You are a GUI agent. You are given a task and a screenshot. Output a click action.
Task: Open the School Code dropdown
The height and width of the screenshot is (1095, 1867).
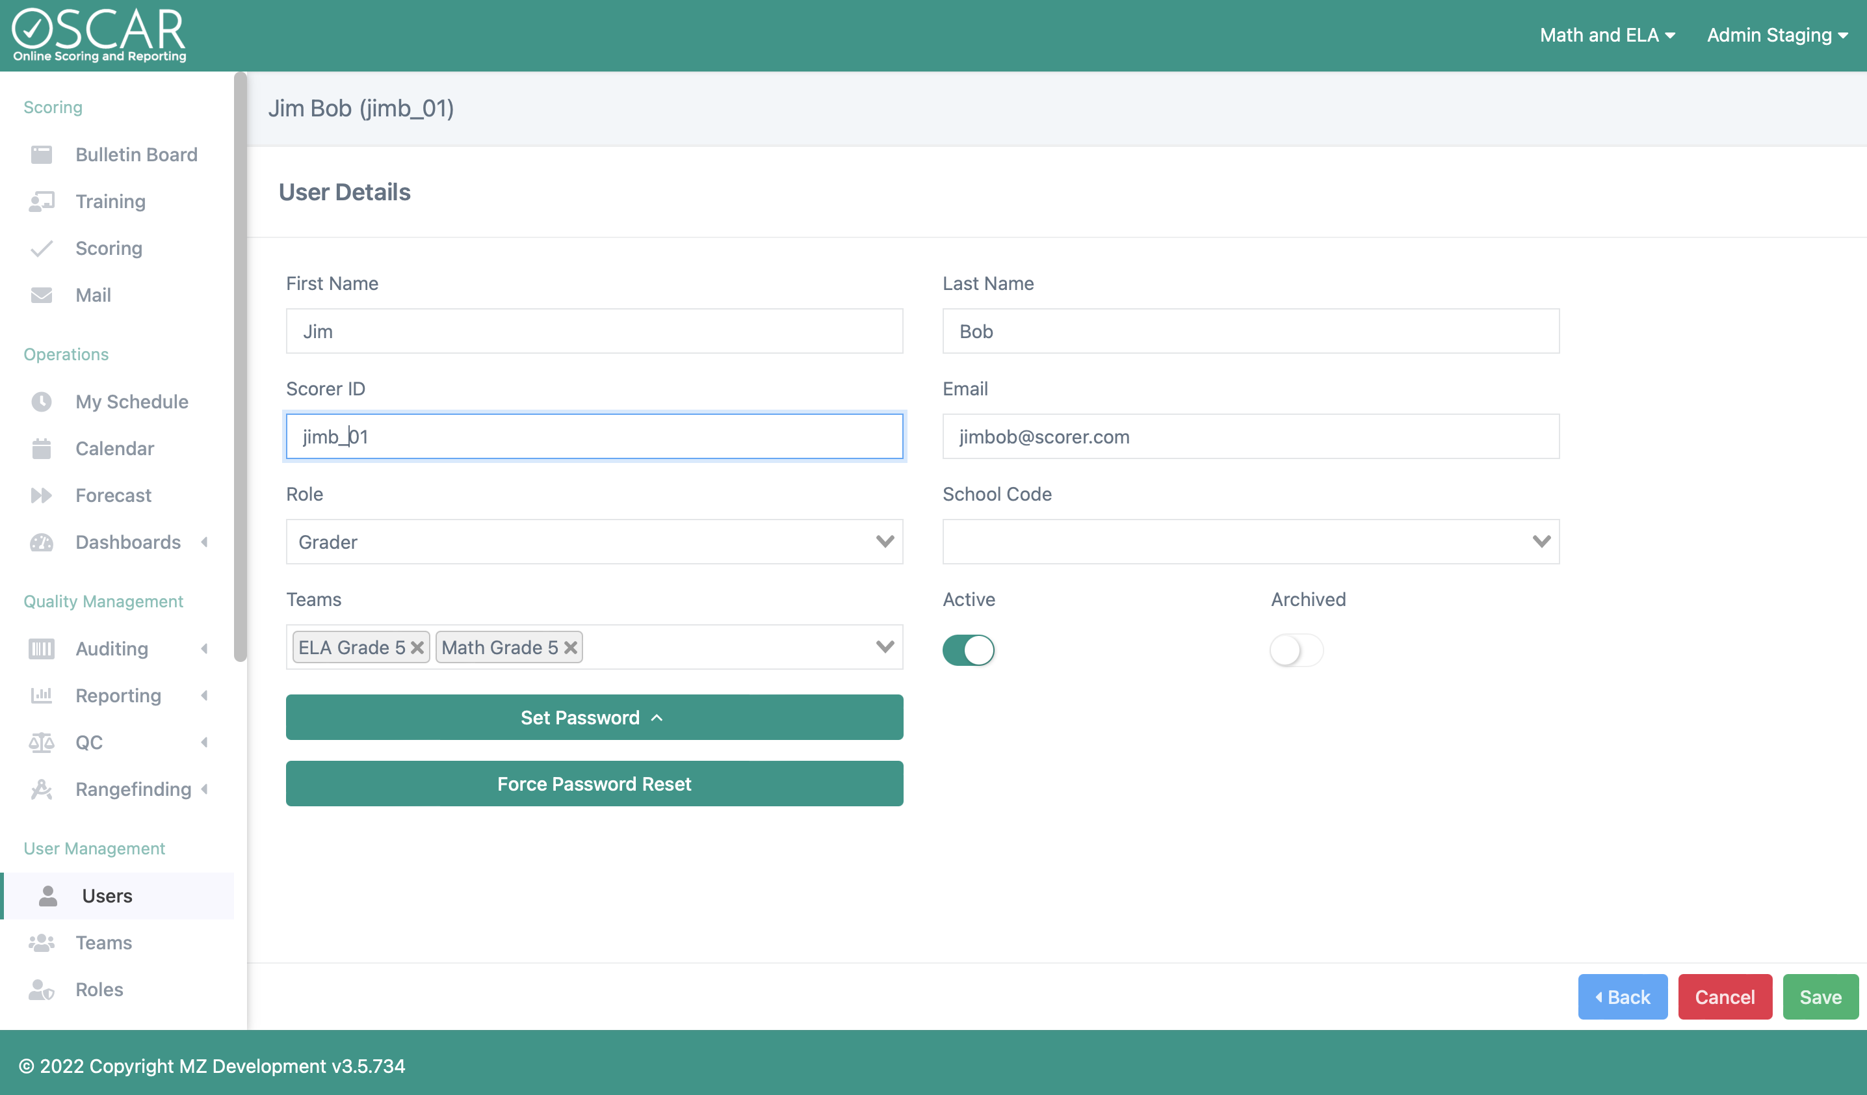[1251, 542]
